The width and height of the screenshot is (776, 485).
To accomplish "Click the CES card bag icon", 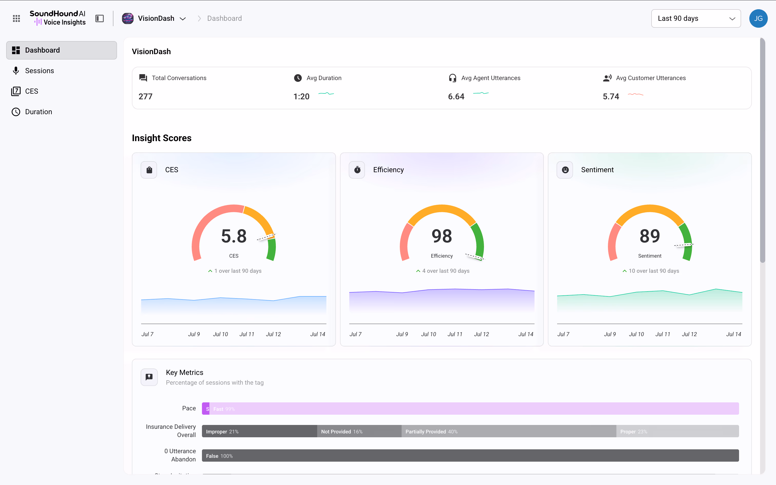I will [x=149, y=170].
